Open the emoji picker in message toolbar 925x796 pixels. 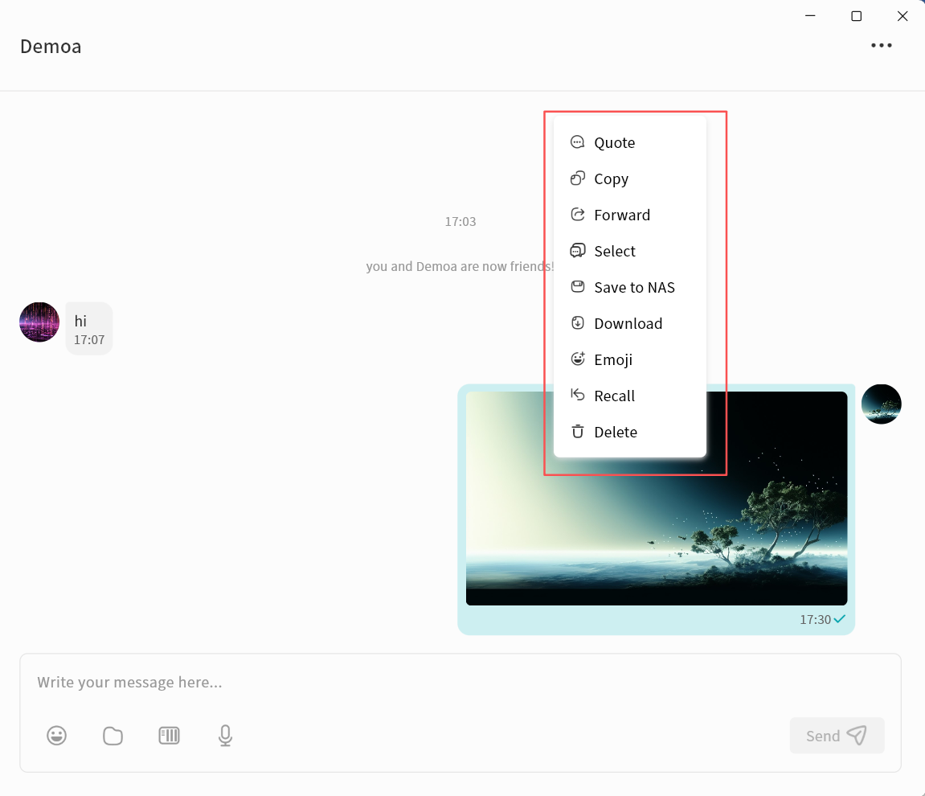[x=56, y=736]
